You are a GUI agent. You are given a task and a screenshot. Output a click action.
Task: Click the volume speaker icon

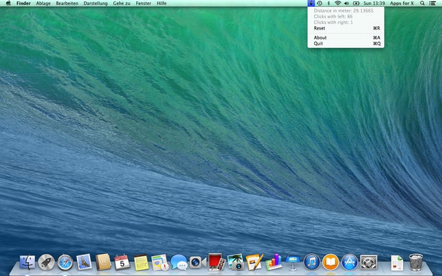click(x=346, y=3)
